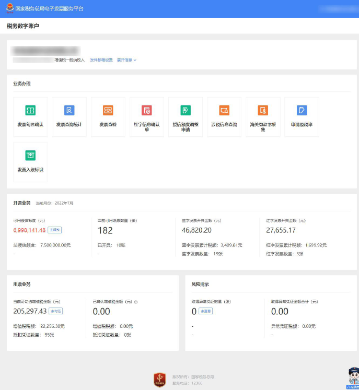Open 红字信息确认单 red-letter confirmation form
The height and width of the screenshot is (390, 359).
click(147, 116)
